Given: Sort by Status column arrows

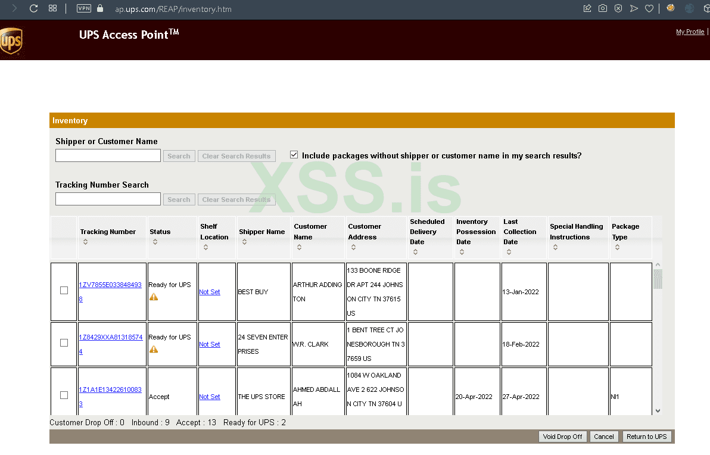Looking at the screenshot, I should (x=155, y=242).
